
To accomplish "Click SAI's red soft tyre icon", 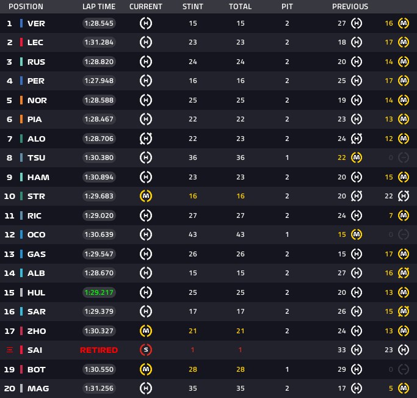I will 146,350.
